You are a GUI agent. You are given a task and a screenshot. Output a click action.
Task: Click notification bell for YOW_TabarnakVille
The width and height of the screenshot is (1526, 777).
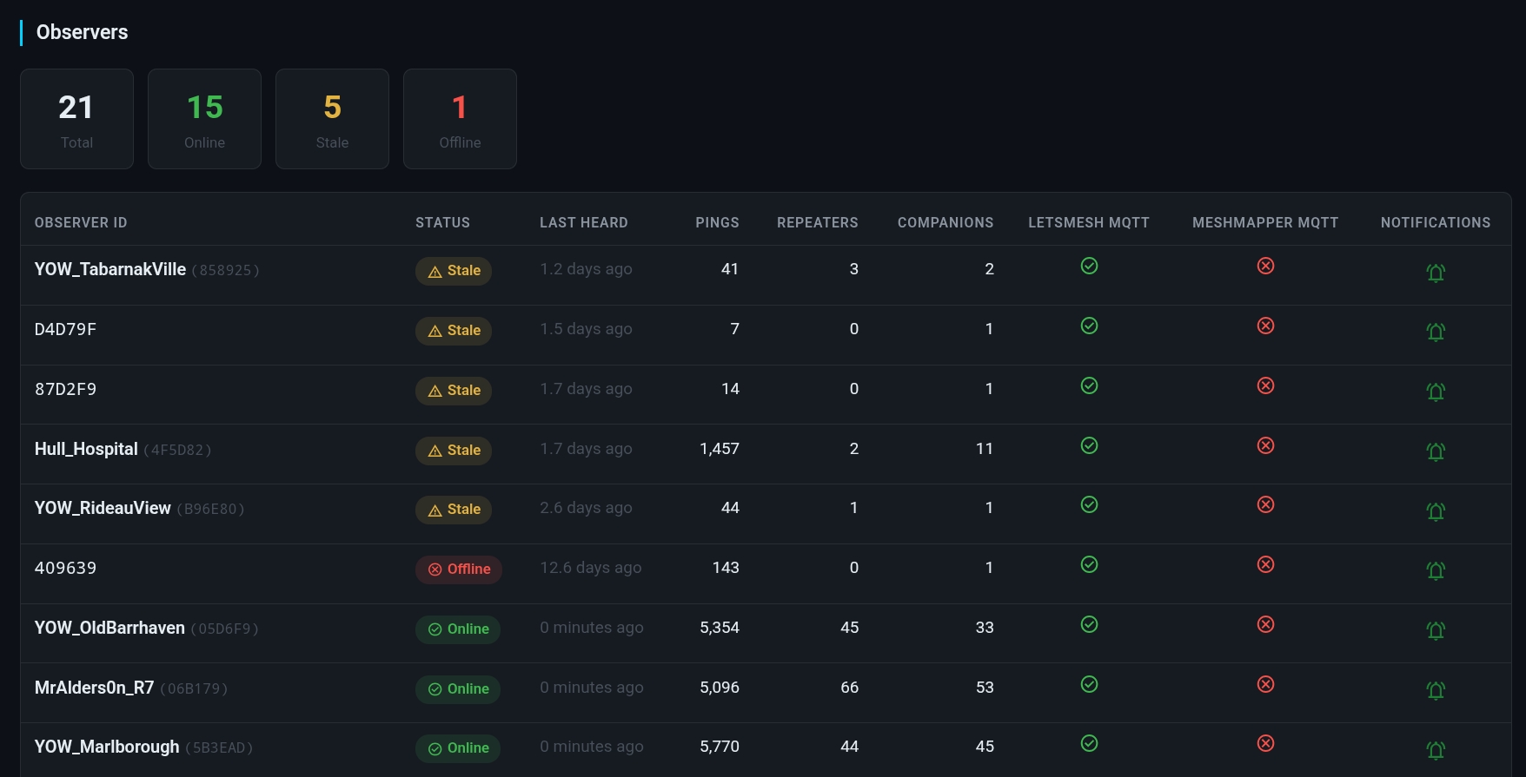pos(1435,273)
